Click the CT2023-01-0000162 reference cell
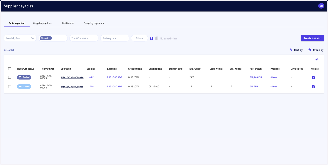The image size is (328, 165). pyautogui.click(x=46, y=77)
